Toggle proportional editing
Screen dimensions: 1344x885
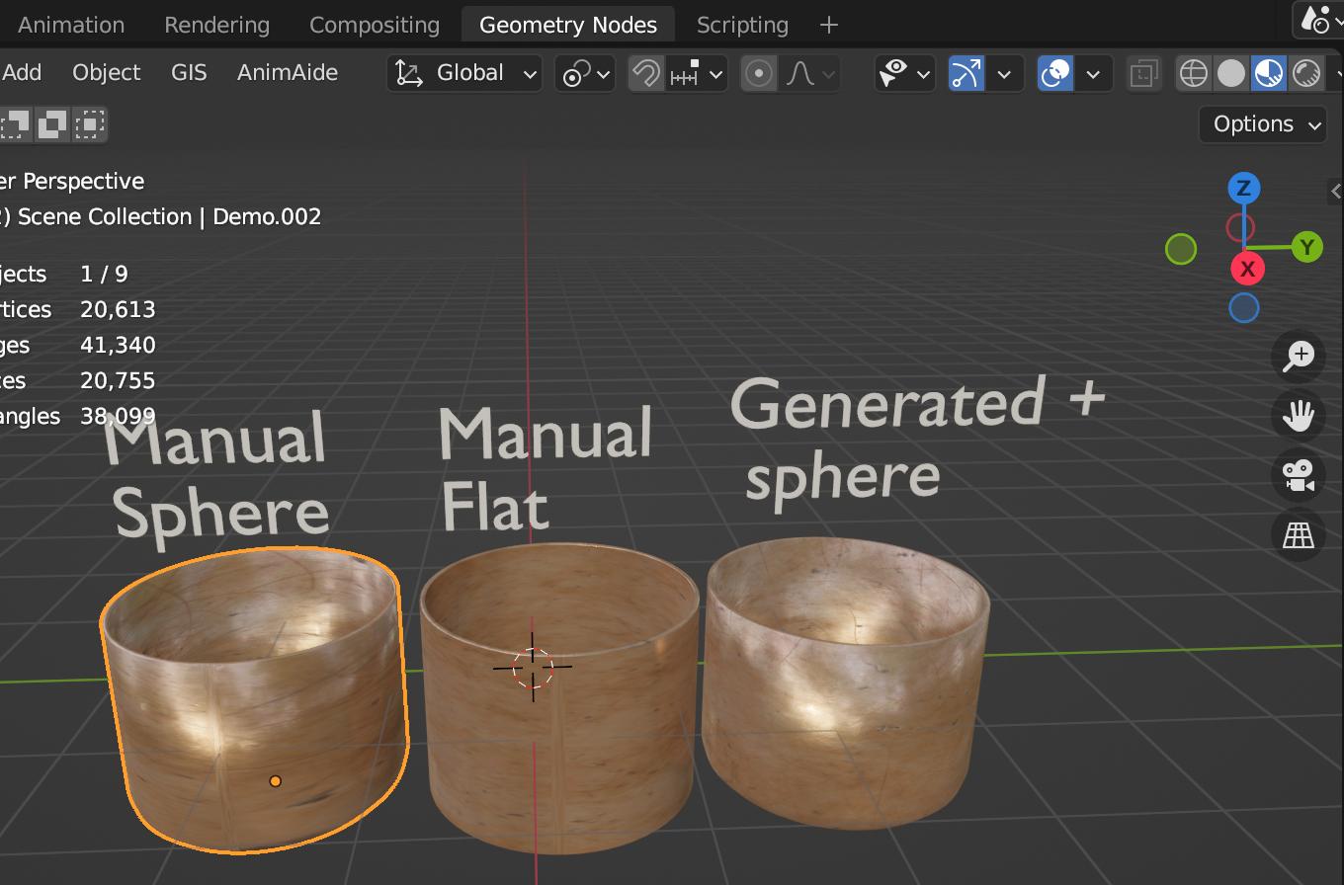click(759, 73)
